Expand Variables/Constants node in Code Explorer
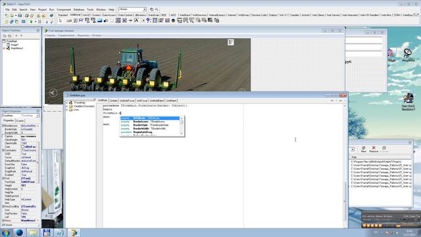This screenshot has width=421, height=237. 67,106
